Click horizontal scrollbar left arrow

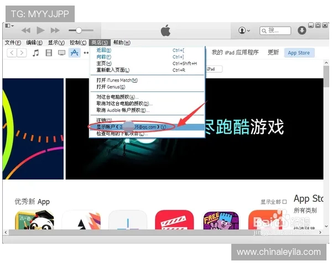coord(6,233)
